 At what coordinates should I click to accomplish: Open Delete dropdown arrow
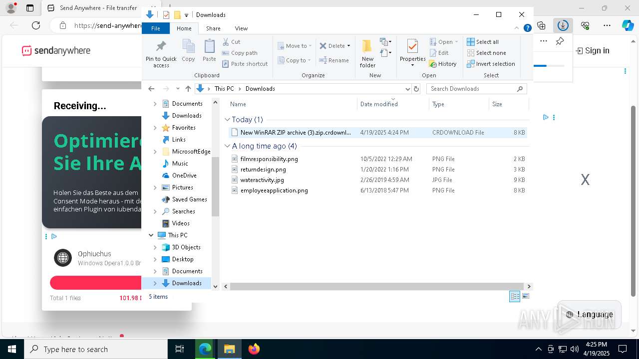348,46
